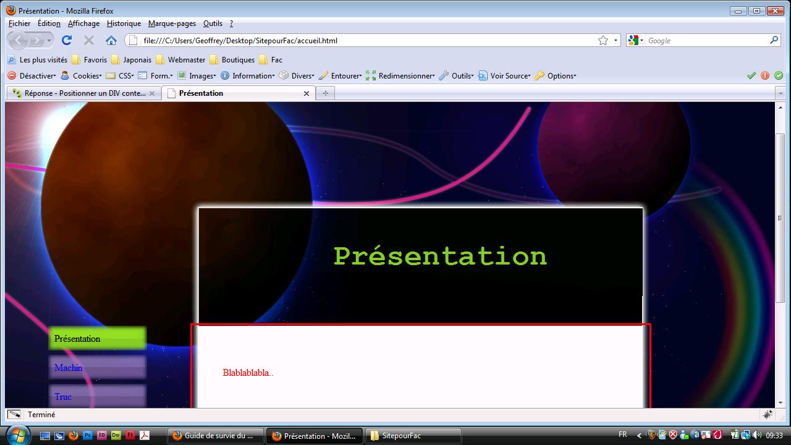Screen dimensions: 791x445
Task: Click the Blablablabla.. text
Action: tap(248, 373)
